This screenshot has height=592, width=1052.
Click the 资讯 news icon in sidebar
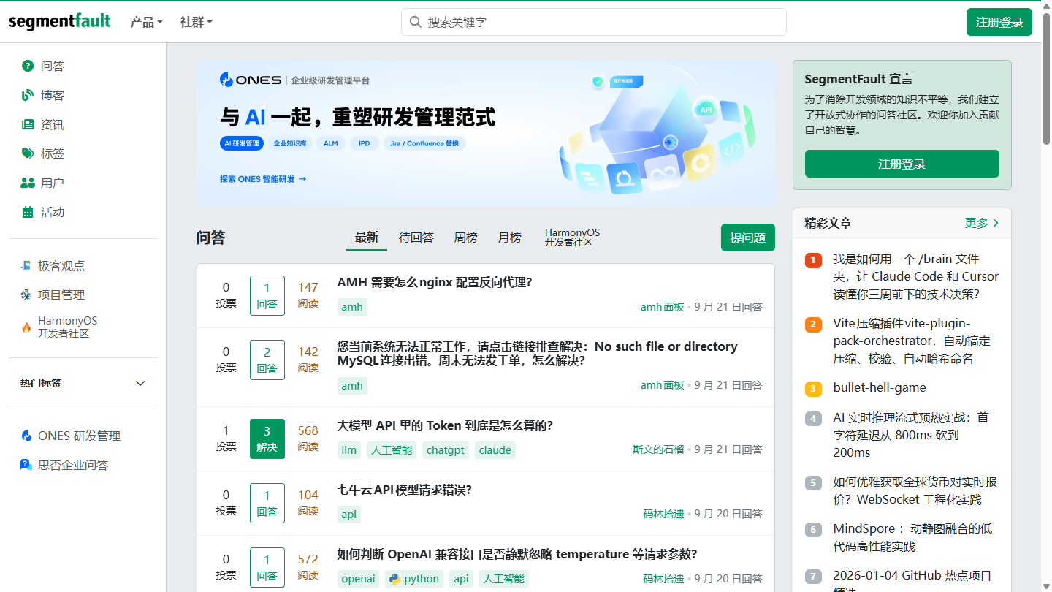pyautogui.click(x=28, y=124)
